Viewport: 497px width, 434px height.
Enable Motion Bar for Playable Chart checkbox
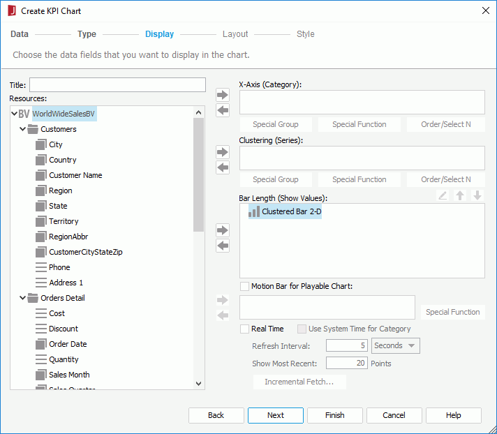244,286
